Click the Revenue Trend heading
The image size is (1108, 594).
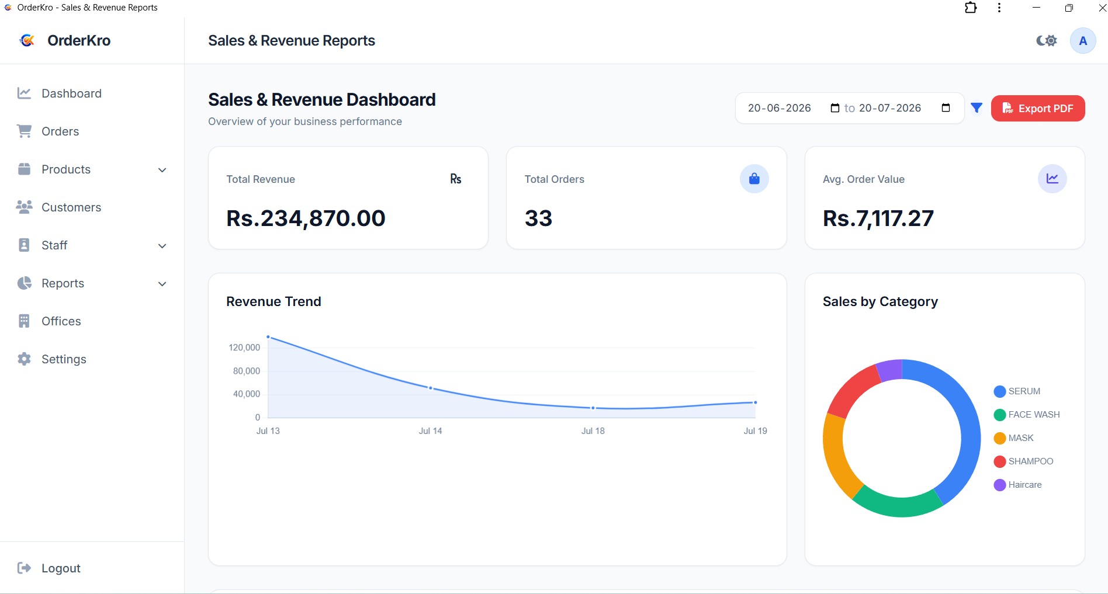[273, 301]
